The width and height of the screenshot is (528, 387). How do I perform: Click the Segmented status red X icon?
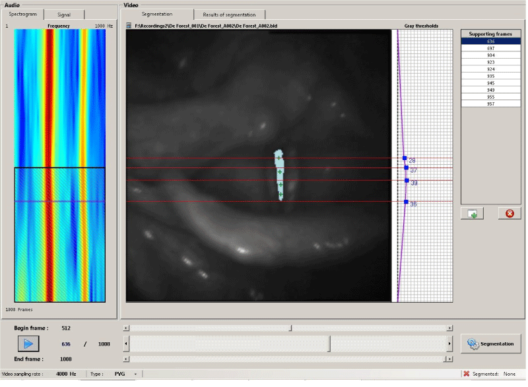pos(467,374)
